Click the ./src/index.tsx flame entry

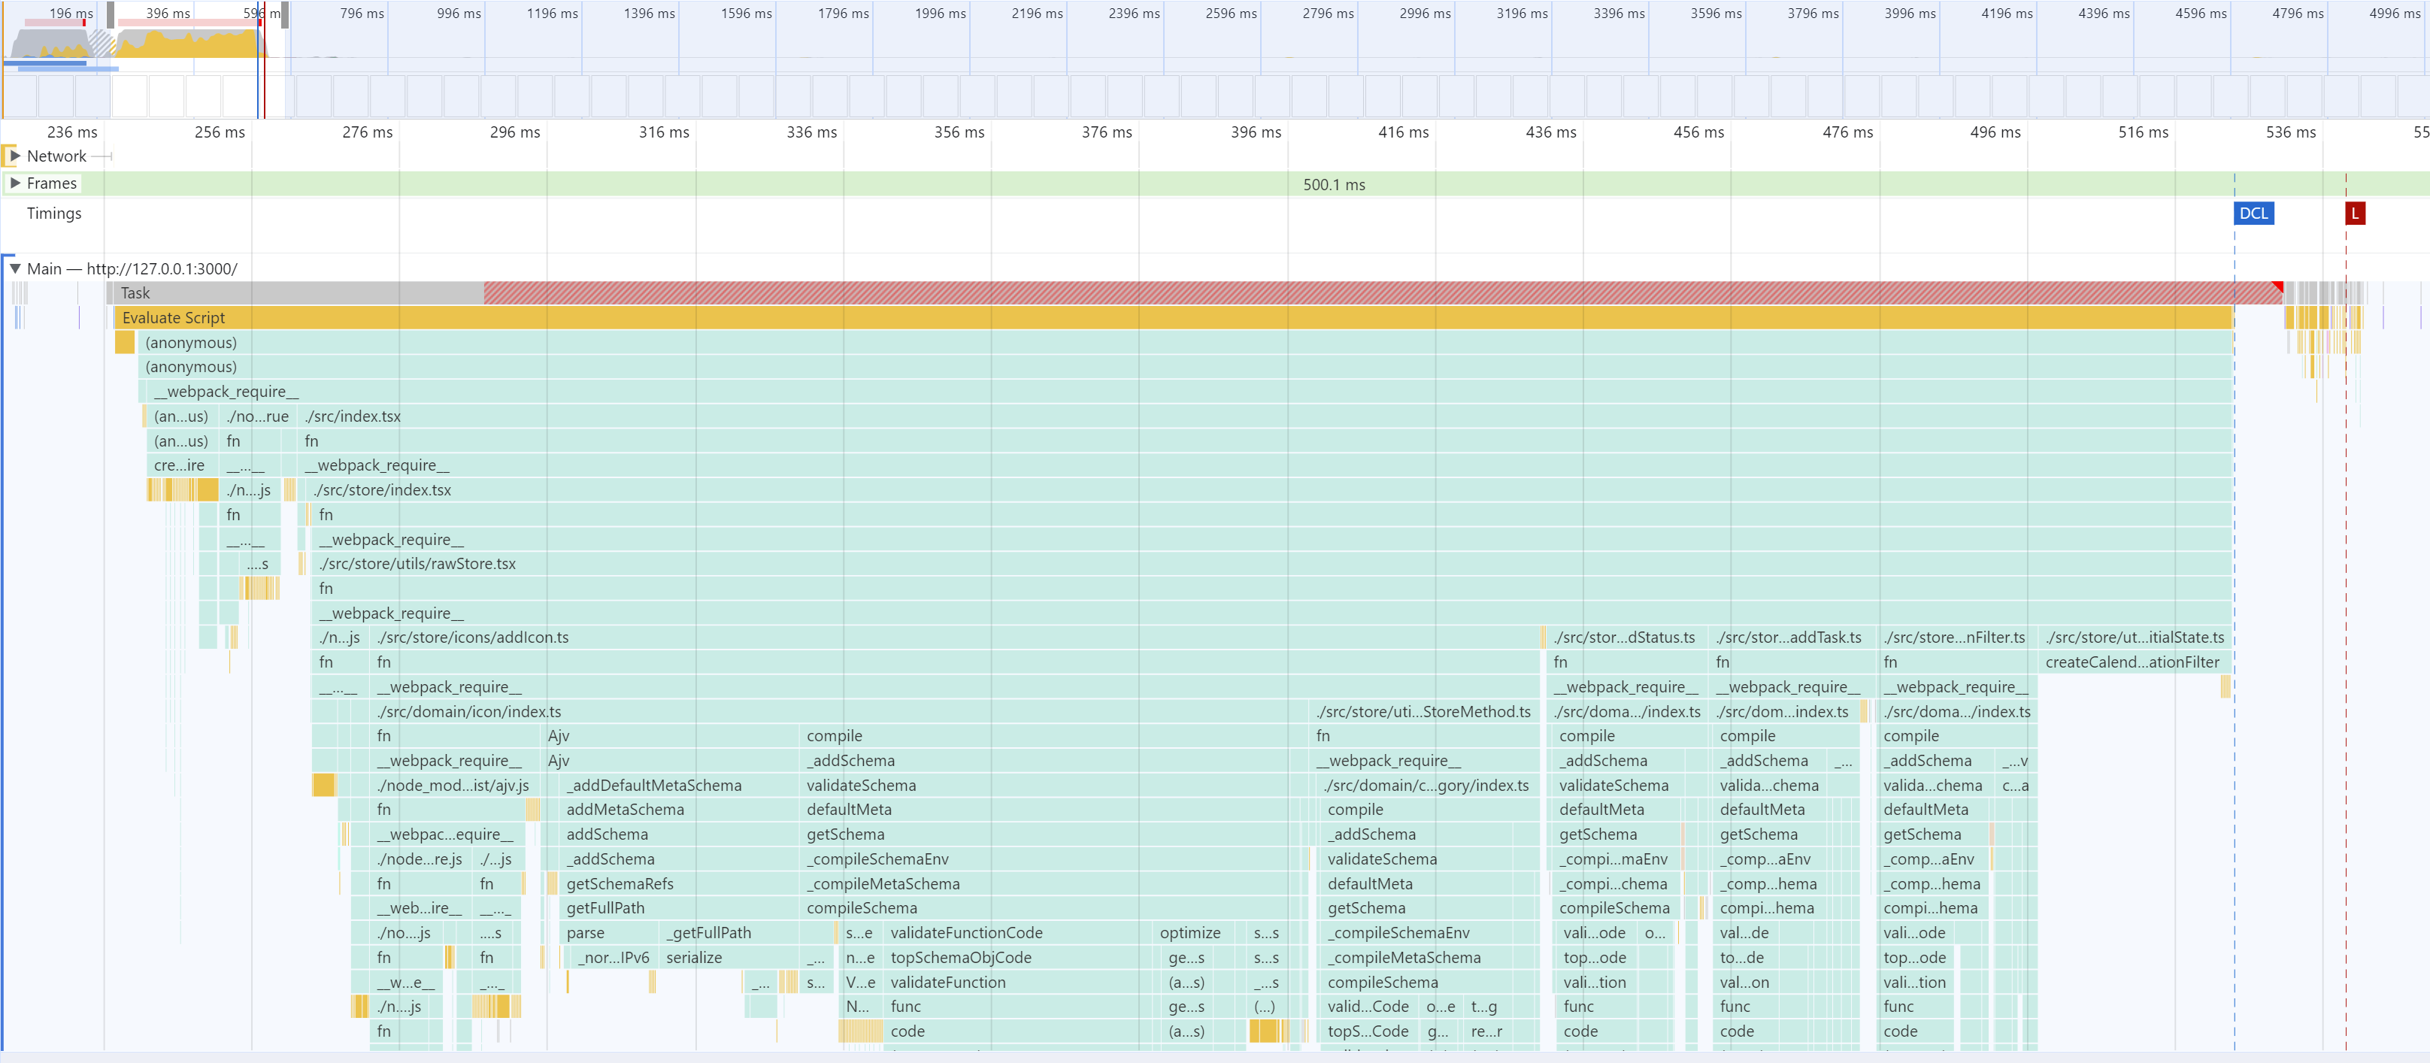tap(353, 416)
